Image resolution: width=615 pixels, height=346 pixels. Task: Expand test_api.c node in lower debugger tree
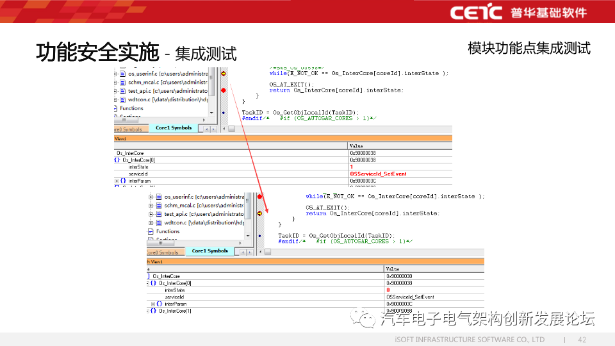click(151, 214)
